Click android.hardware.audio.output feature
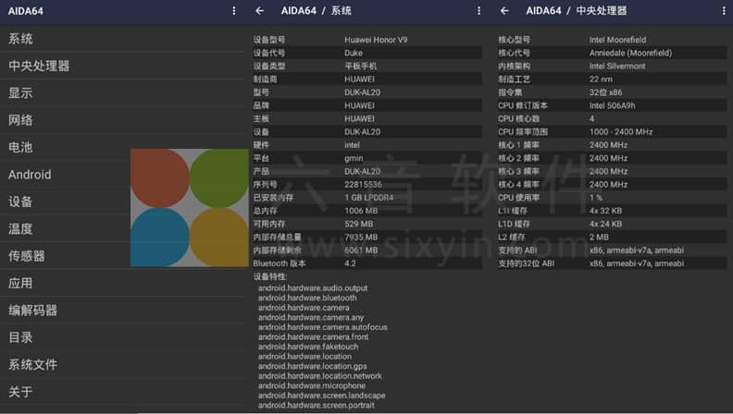The width and height of the screenshot is (733, 414). pos(313,288)
